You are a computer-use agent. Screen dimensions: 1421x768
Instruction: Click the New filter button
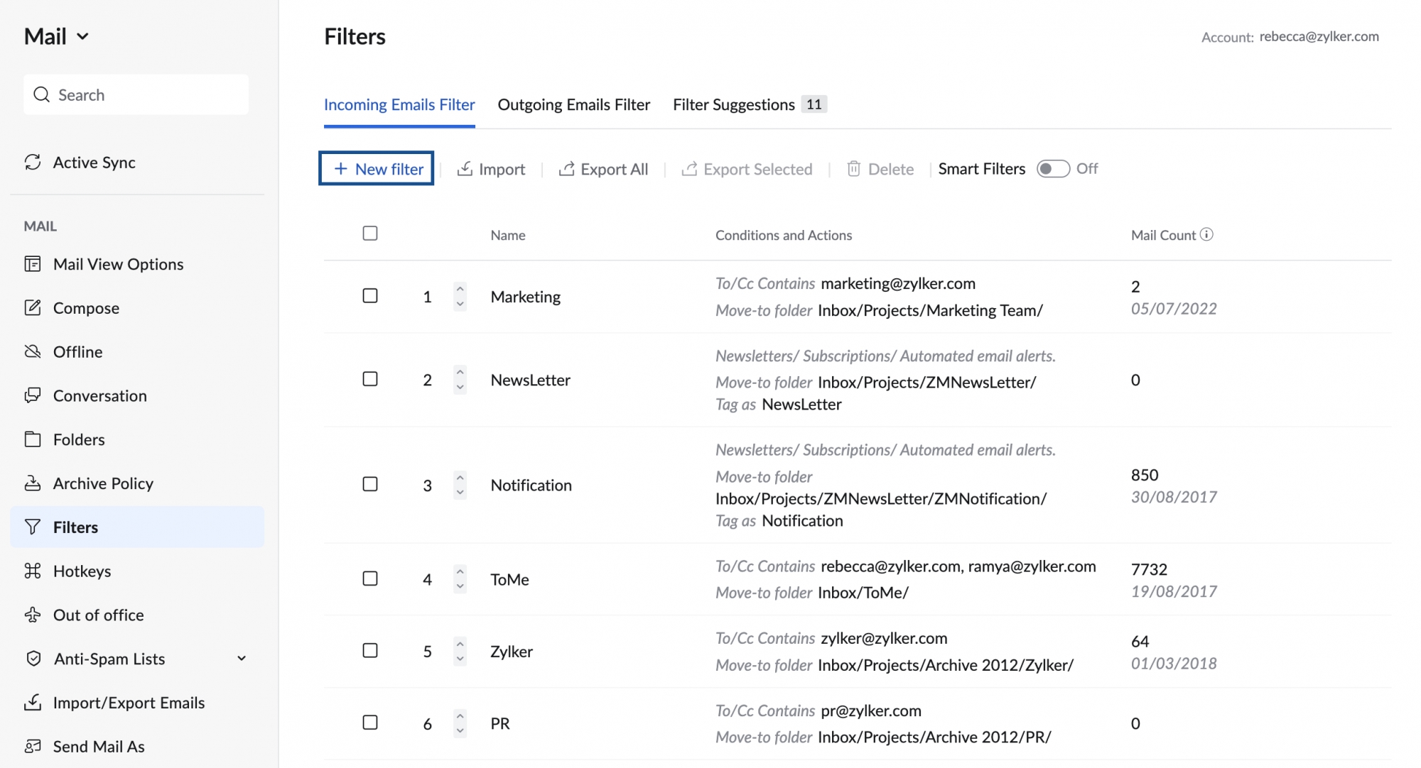[x=378, y=168]
